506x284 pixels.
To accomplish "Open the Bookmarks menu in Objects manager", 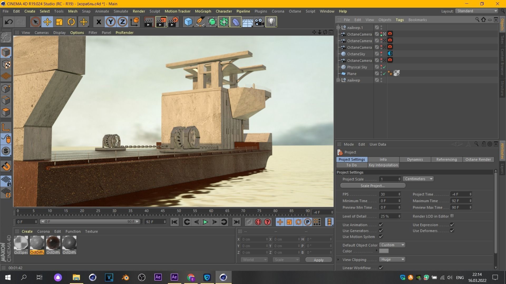I will tap(417, 20).
